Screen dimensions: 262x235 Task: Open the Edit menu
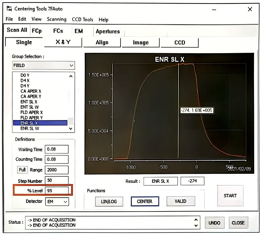[22, 19]
